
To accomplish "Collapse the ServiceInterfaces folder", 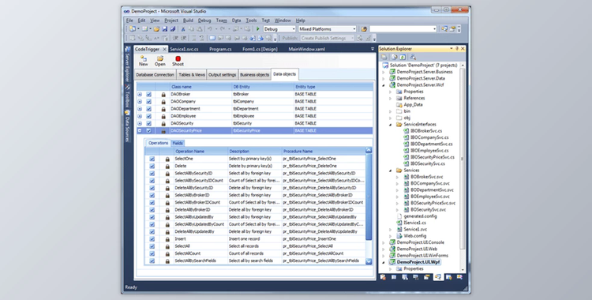I will (391, 124).
